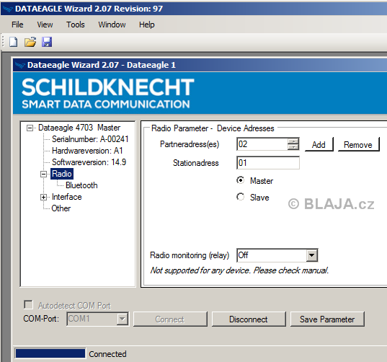
Task: Click the Save floppy disk toolbar icon
Action: [47, 42]
